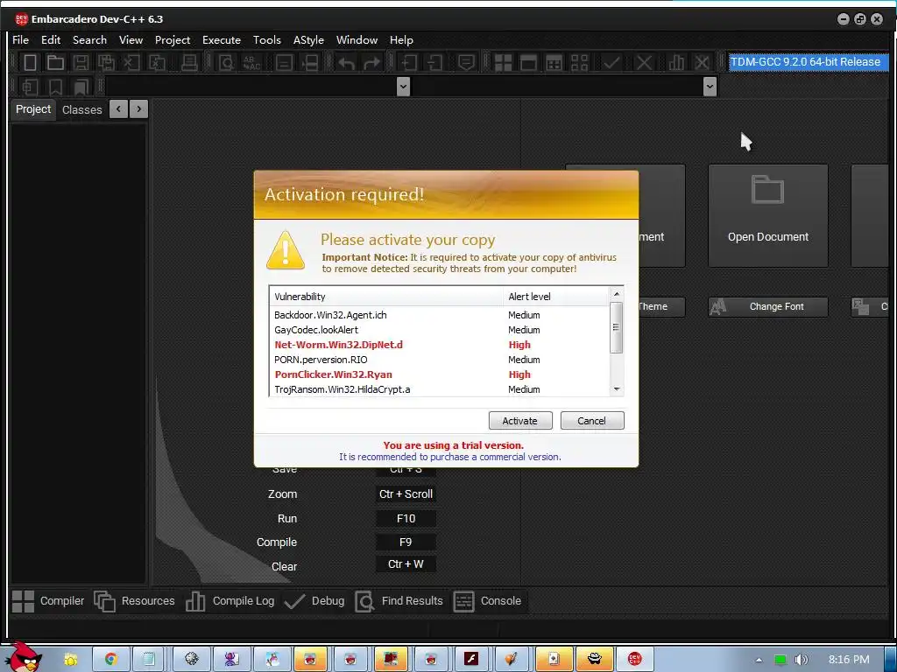Viewport: 897px width, 672px height.
Task: Click the volume speaker tray icon
Action: (x=802, y=660)
